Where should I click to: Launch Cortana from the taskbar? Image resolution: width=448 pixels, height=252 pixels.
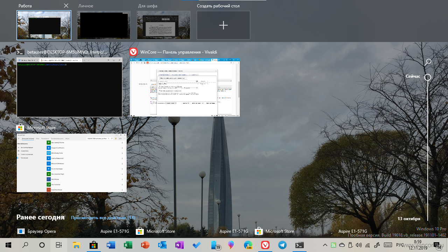click(42, 245)
